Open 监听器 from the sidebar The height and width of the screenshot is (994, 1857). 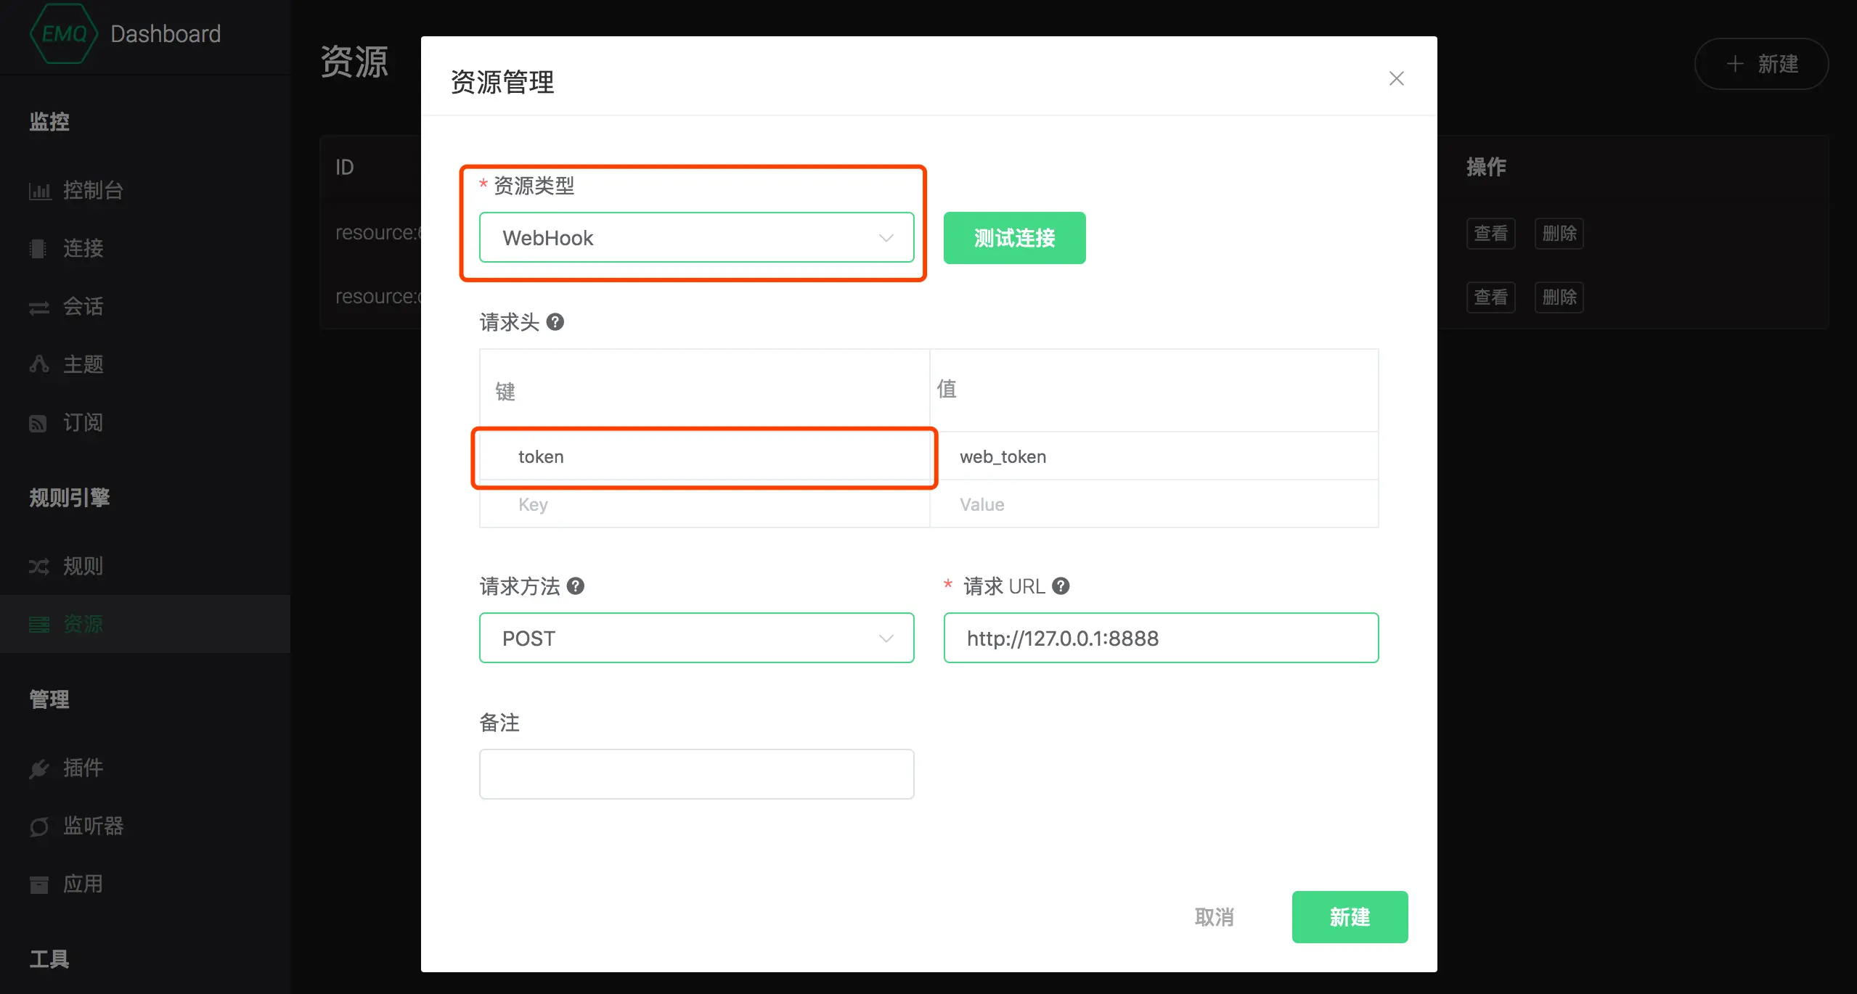pyautogui.click(x=92, y=826)
